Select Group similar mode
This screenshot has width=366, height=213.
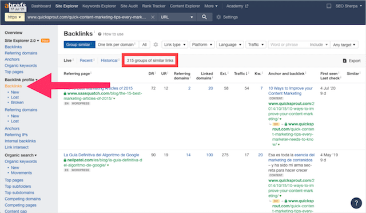(x=79, y=45)
